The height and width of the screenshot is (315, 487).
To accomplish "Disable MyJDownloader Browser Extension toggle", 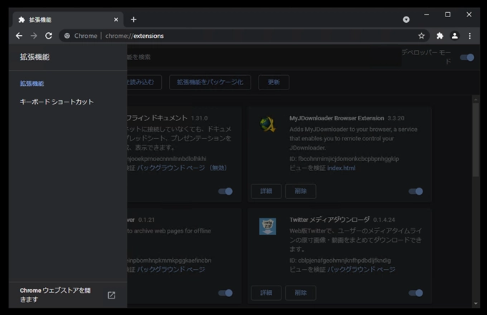I will (x=415, y=191).
